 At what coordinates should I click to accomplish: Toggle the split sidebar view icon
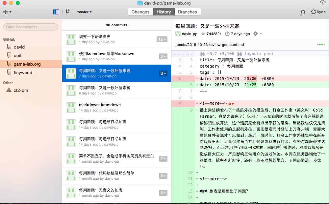pos(56,11)
